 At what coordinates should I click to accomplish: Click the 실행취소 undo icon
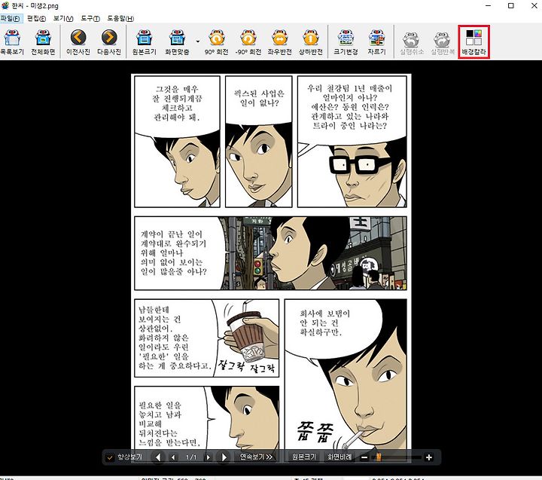coord(412,42)
